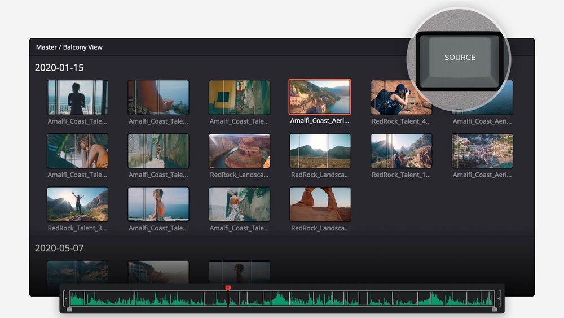Select the RedRock_Talent_3 arms-raised clip
This screenshot has height=318, width=564.
[77, 204]
